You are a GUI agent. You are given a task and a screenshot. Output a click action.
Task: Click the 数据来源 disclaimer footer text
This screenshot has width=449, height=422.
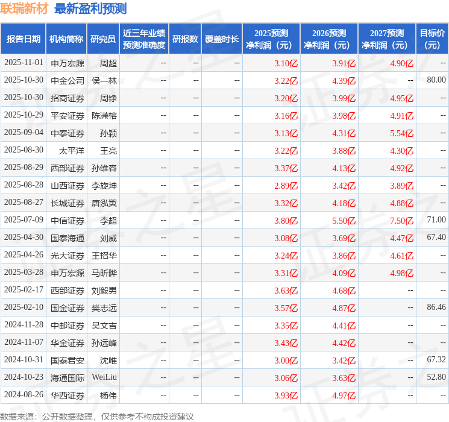point(97,416)
